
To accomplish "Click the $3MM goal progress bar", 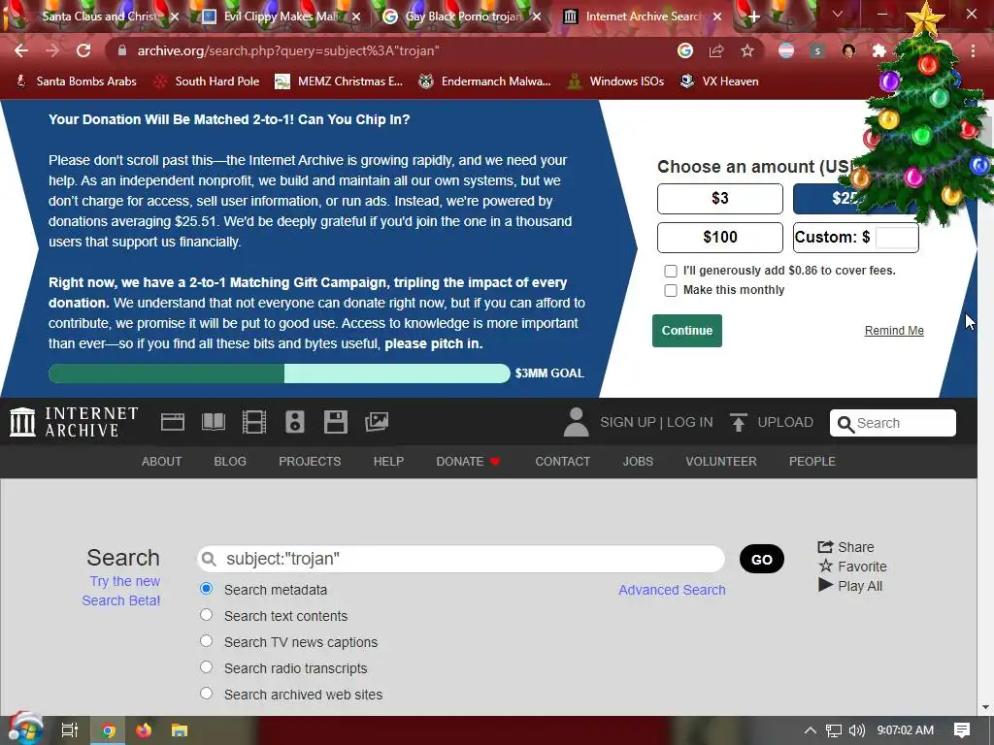I will pyautogui.click(x=279, y=373).
